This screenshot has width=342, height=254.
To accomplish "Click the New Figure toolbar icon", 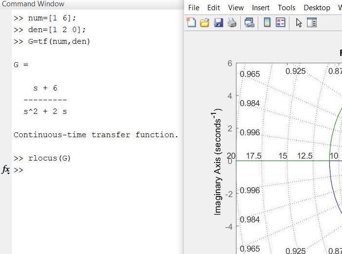I will coord(191,22).
